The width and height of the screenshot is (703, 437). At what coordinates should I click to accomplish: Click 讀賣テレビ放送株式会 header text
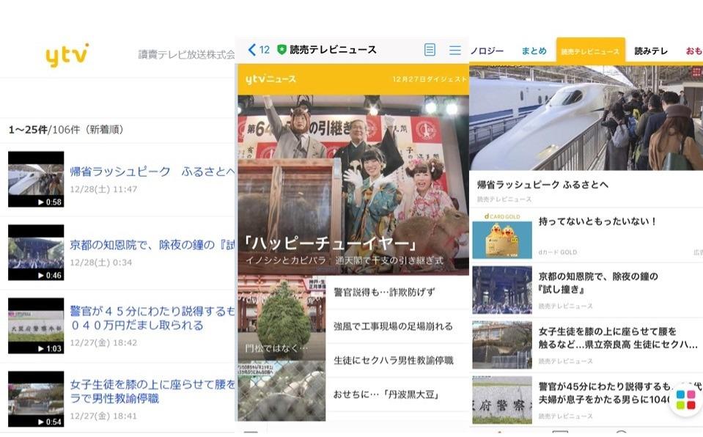186,55
